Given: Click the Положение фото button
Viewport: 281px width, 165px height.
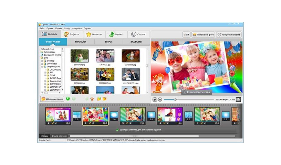Looking at the screenshot, I should [x=203, y=35].
